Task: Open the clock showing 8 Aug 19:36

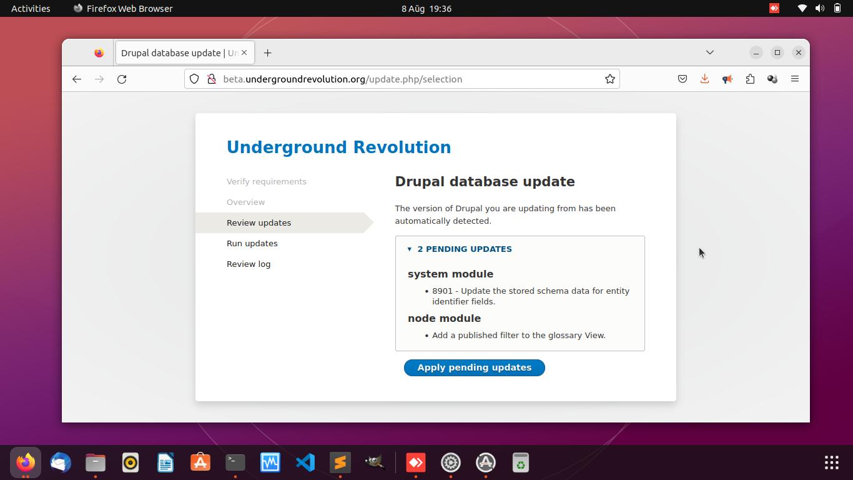Action: tap(426, 9)
